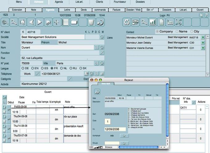210x153 pixels.
Task: Jump to last record arrow
Action: (x=48, y=22)
